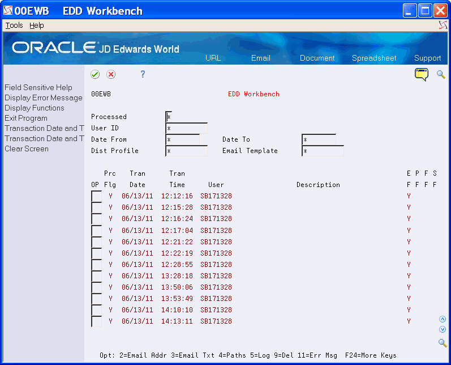This screenshot has height=365, width=451.
Task: Open the Help menu
Action: click(37, 26)
